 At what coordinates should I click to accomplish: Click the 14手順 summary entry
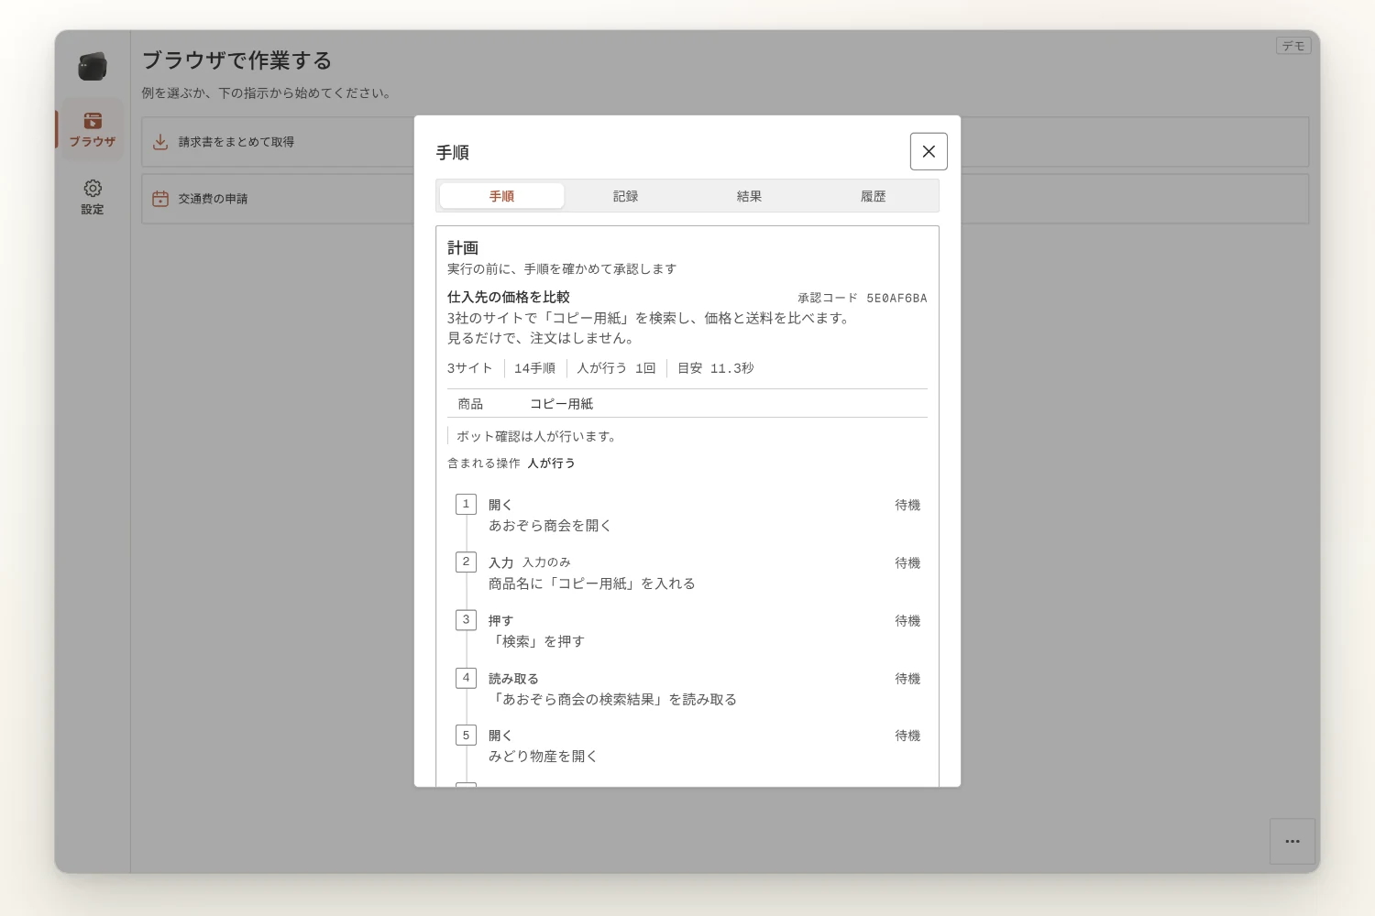(x=534, y=368)
